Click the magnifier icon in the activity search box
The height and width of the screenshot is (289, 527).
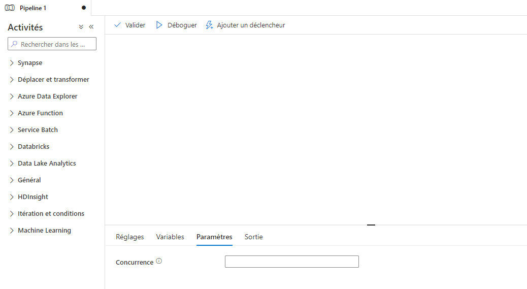coord(14,44)
